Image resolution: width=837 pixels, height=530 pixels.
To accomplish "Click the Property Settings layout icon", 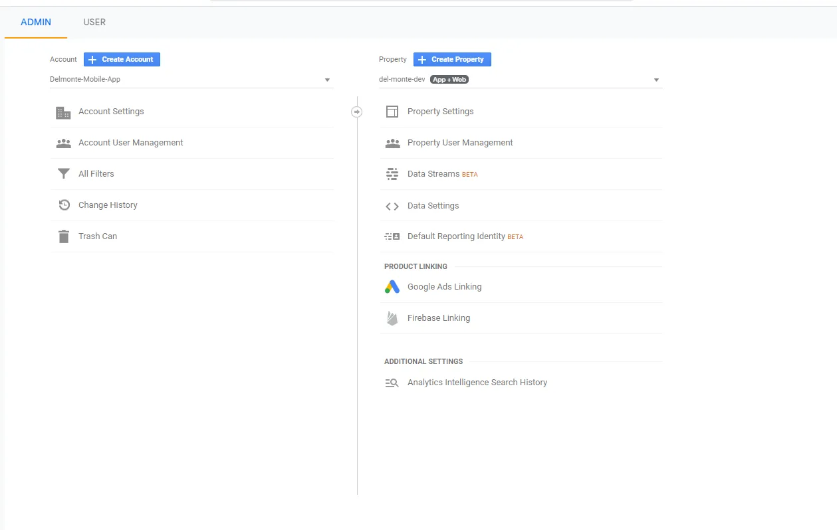I will point(392,112).
